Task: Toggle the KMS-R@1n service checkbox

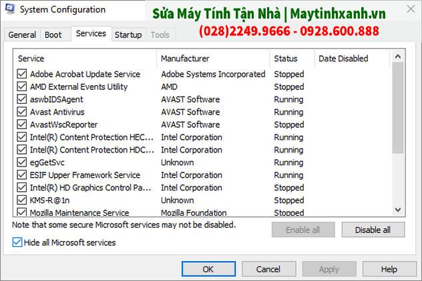Action: (22, 200)
